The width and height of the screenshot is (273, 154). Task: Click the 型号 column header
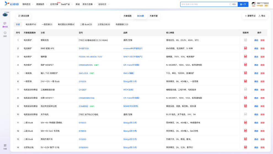(81, 33)
